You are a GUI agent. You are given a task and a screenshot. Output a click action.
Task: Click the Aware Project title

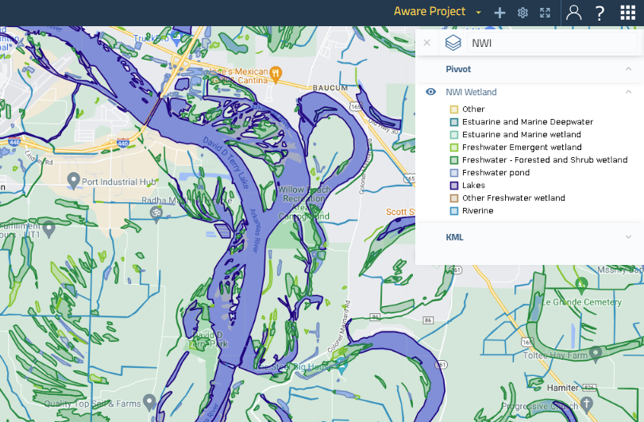(430, 13)
